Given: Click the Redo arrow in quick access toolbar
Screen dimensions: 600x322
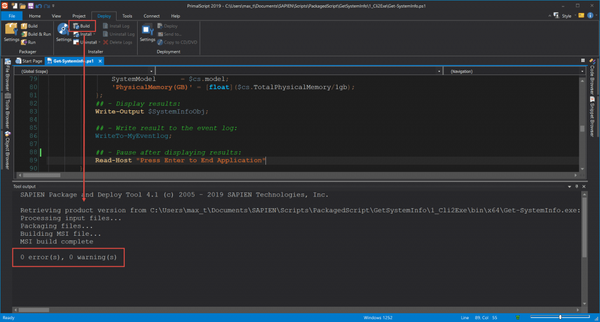Looking at the screenshot, I should pos(46,6).
